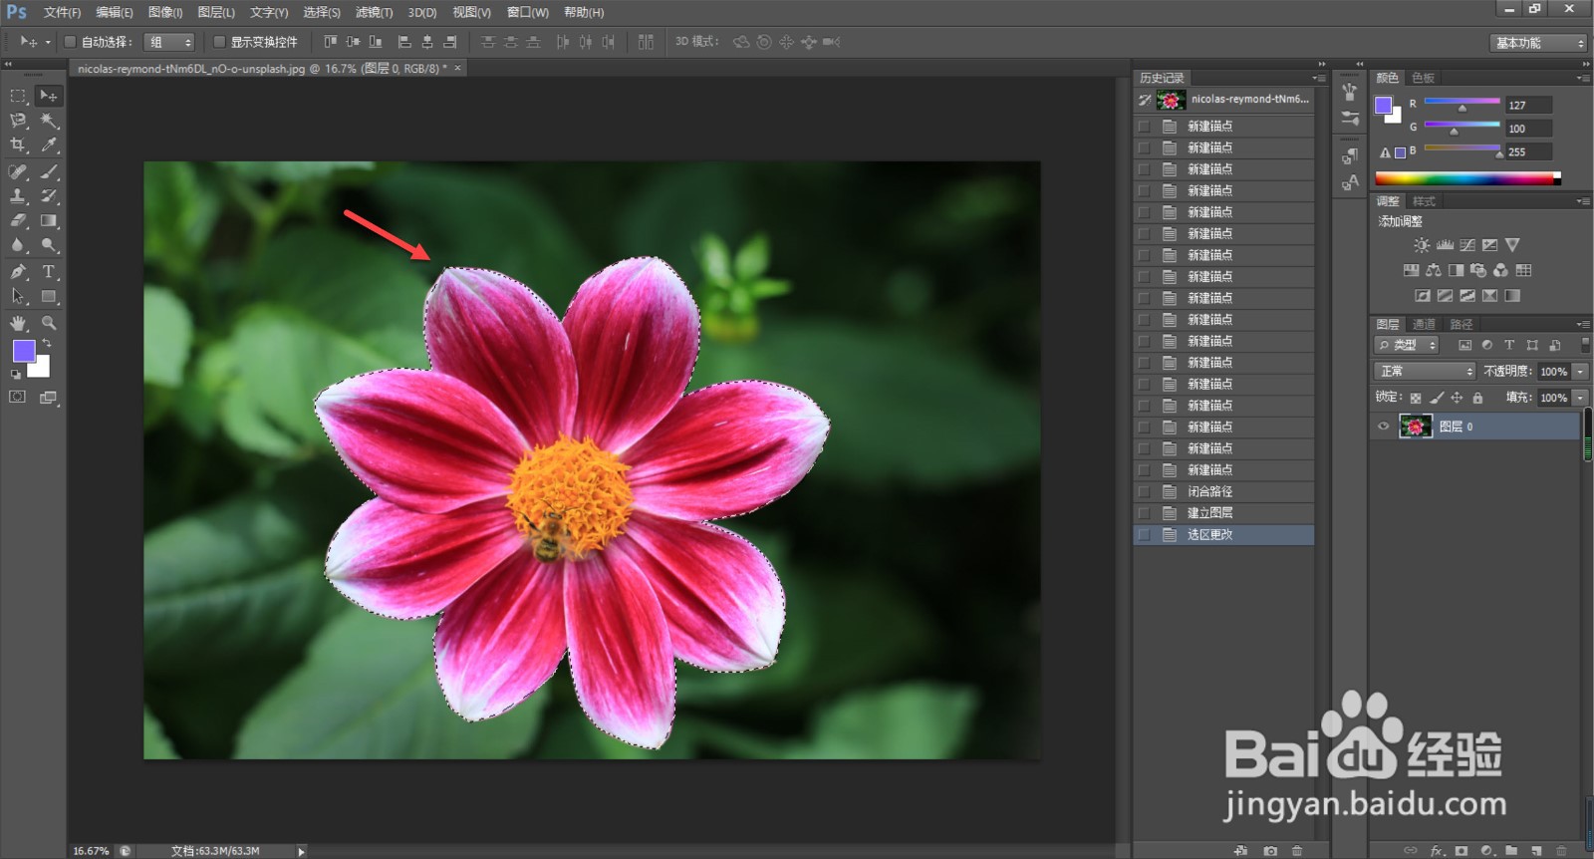Toggle lock image pixels brush icon
Viewport: 1594px width, 859px height.
pyautogui.click(x=1437, y=398)
